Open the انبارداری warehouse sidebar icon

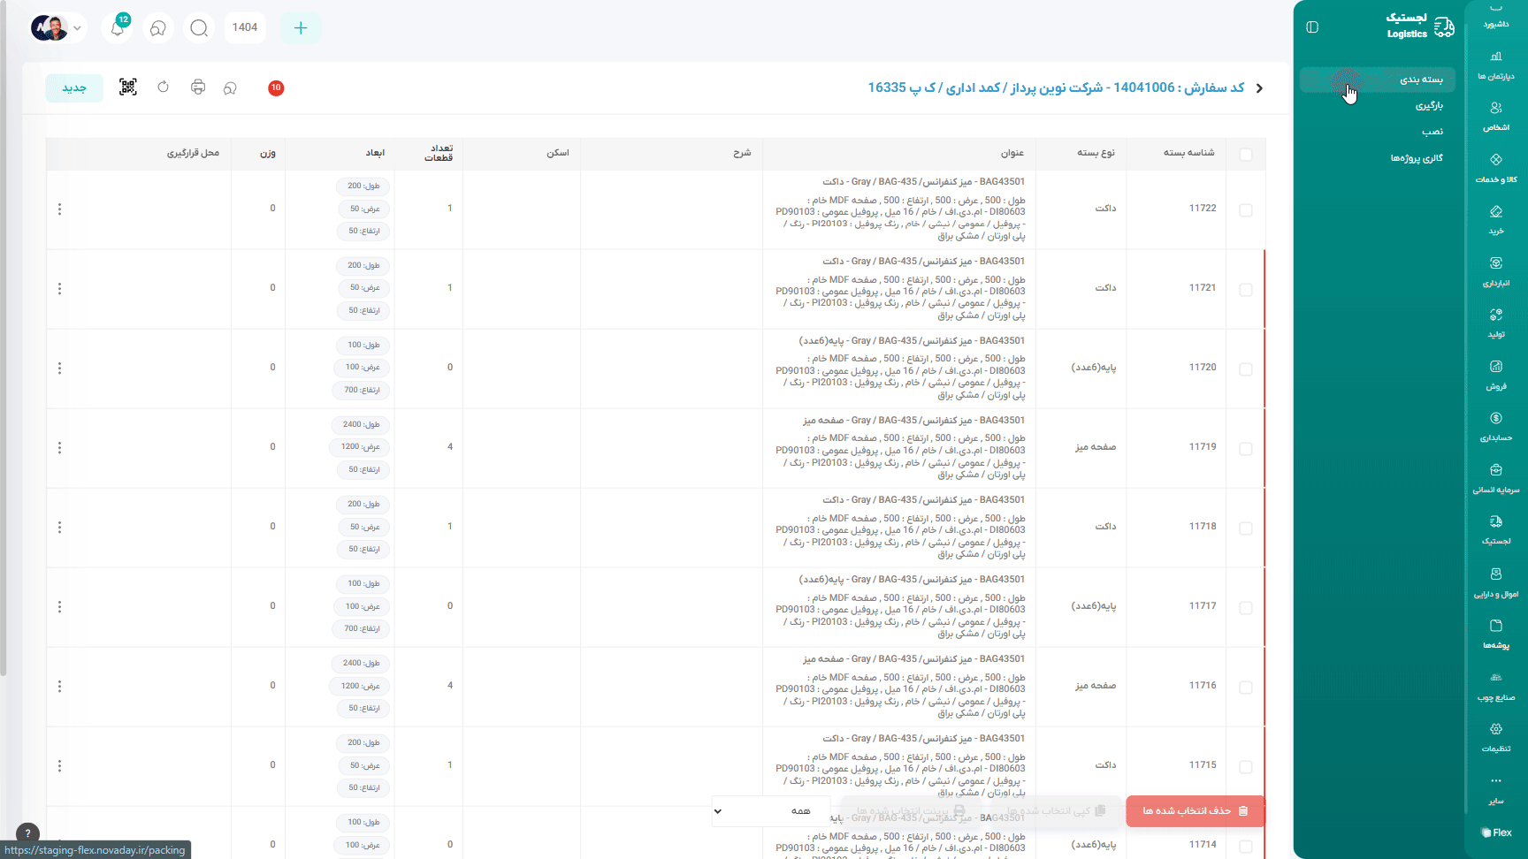pos(1495,271)
